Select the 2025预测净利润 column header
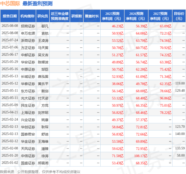This screenshot has height=174, width=186. pyautogui.click(x=112, y=16)
